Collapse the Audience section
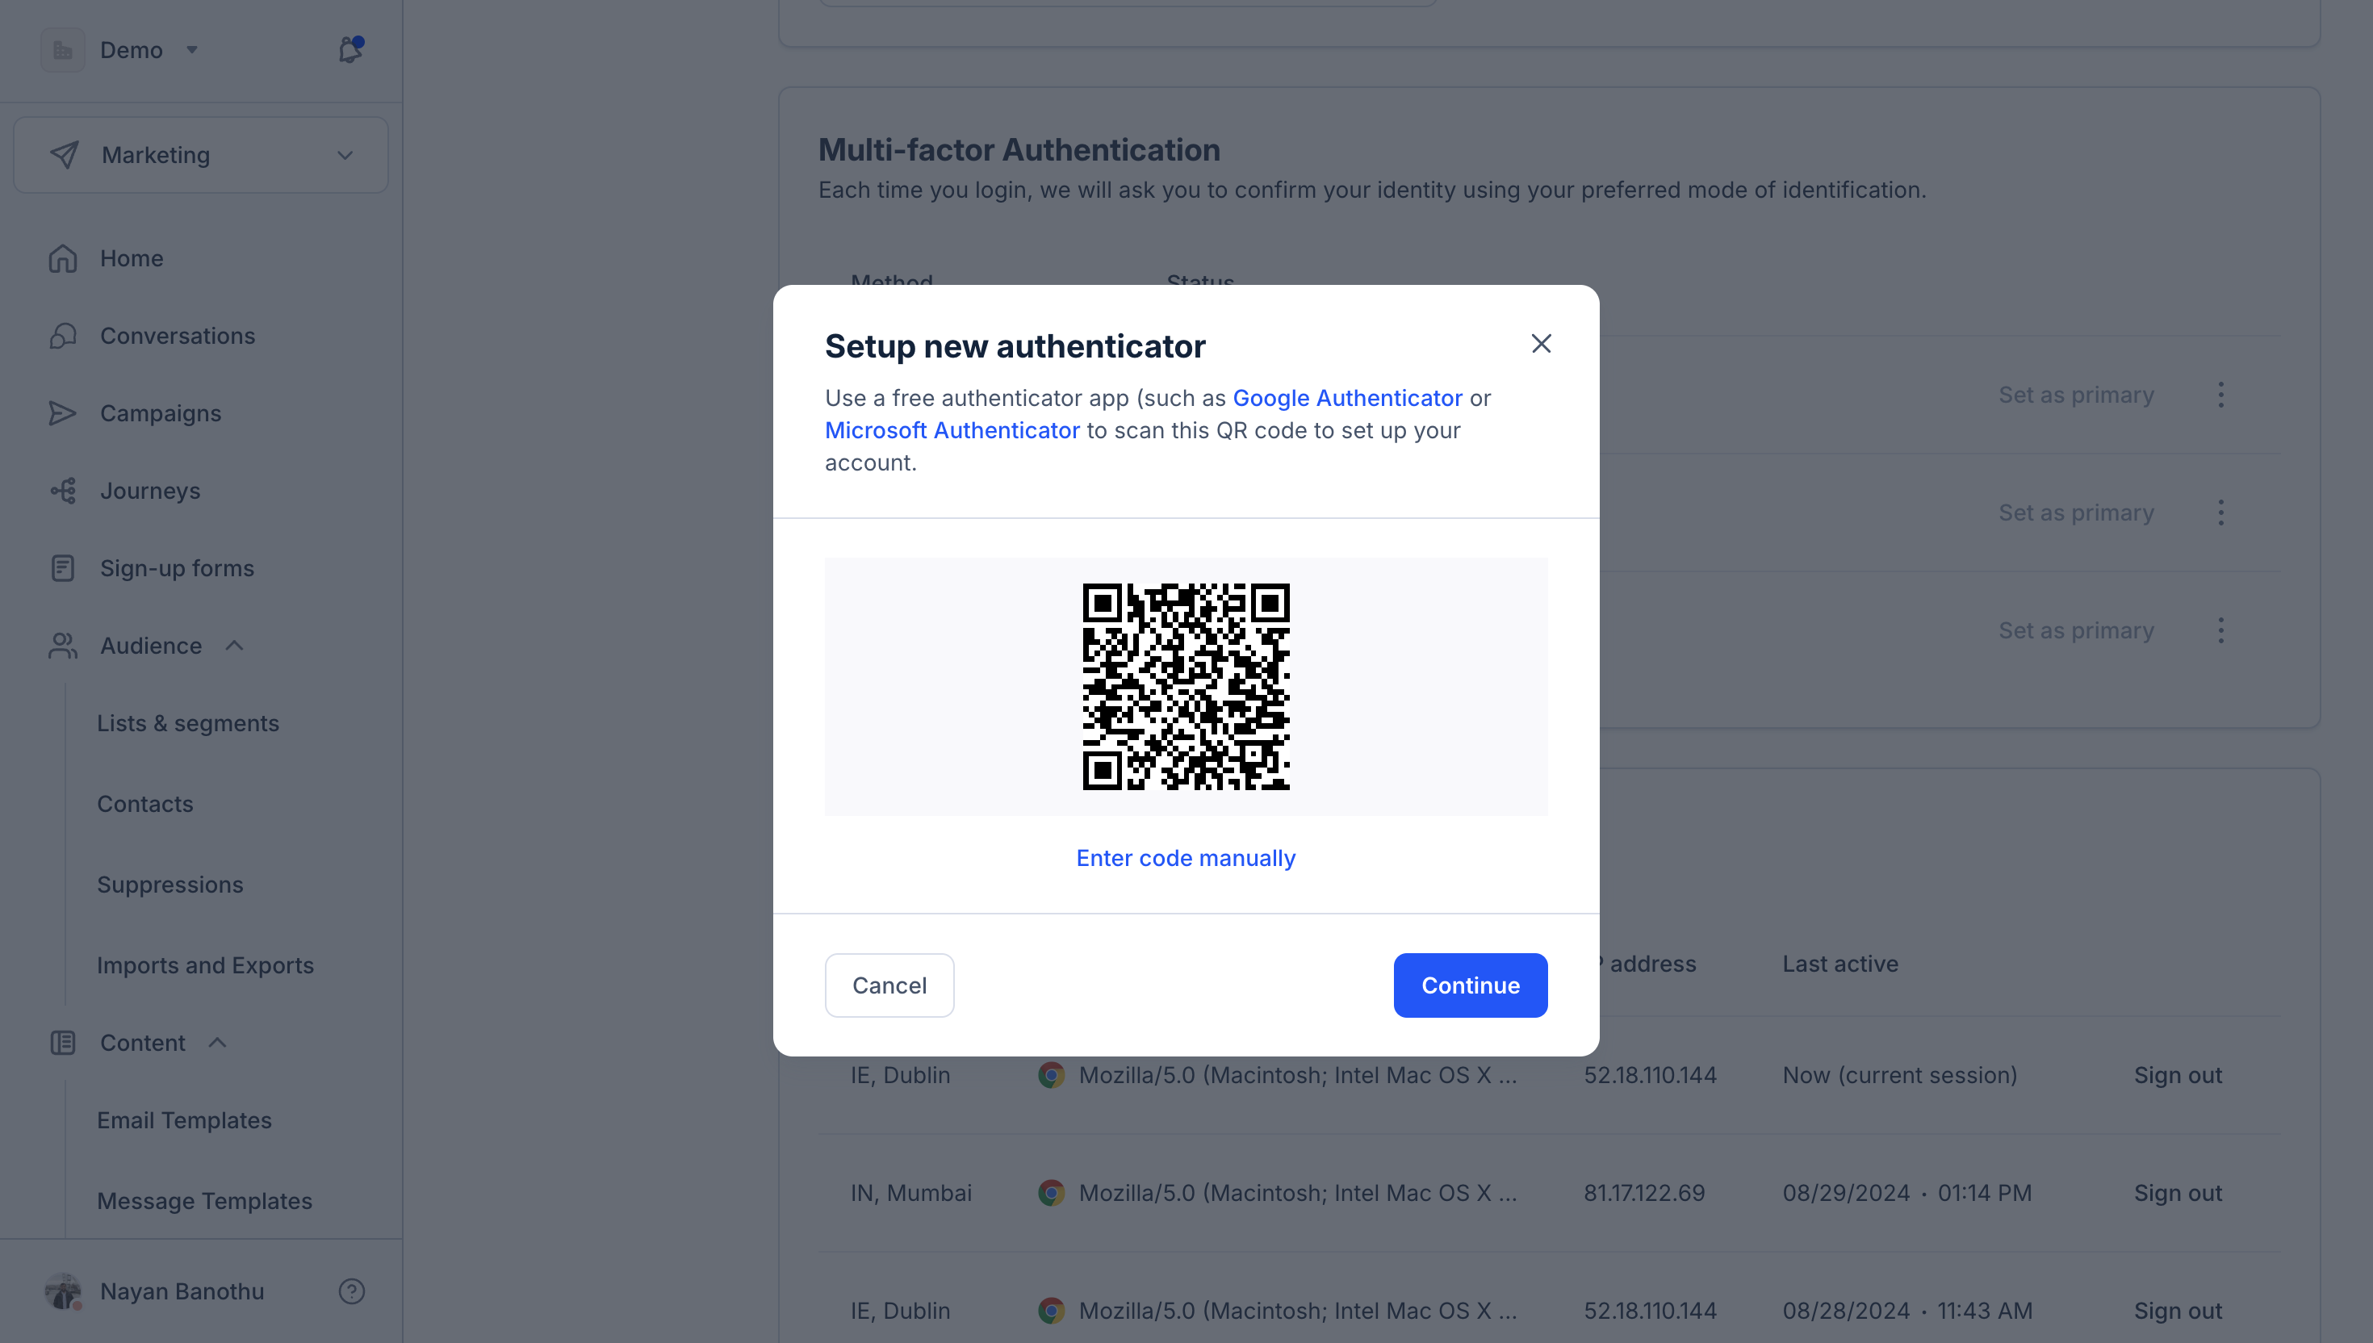 click(234, 646)
